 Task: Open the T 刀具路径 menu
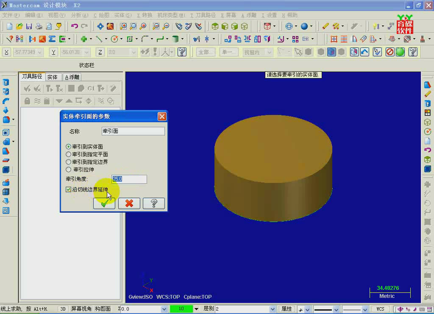coord(203,15)
